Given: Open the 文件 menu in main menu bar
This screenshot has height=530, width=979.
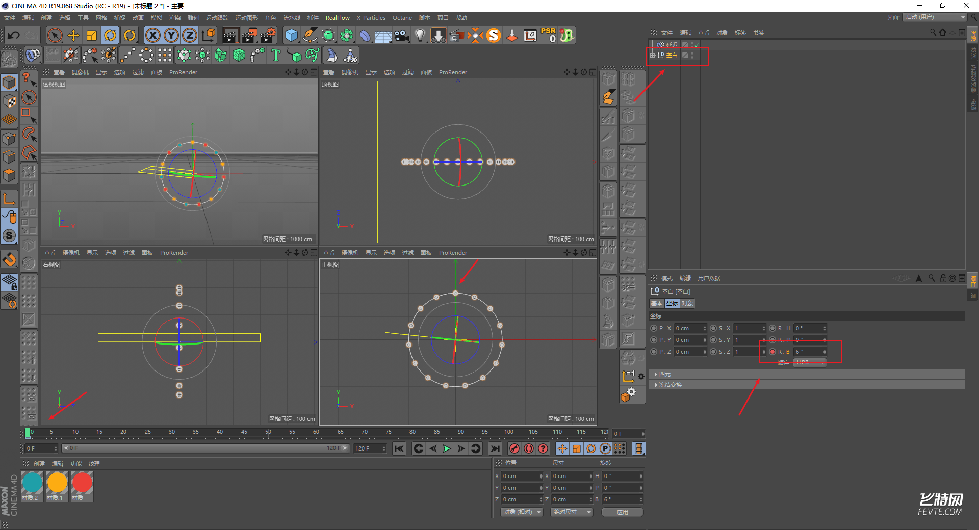Looking at the screenshot, I should [10, 18].
